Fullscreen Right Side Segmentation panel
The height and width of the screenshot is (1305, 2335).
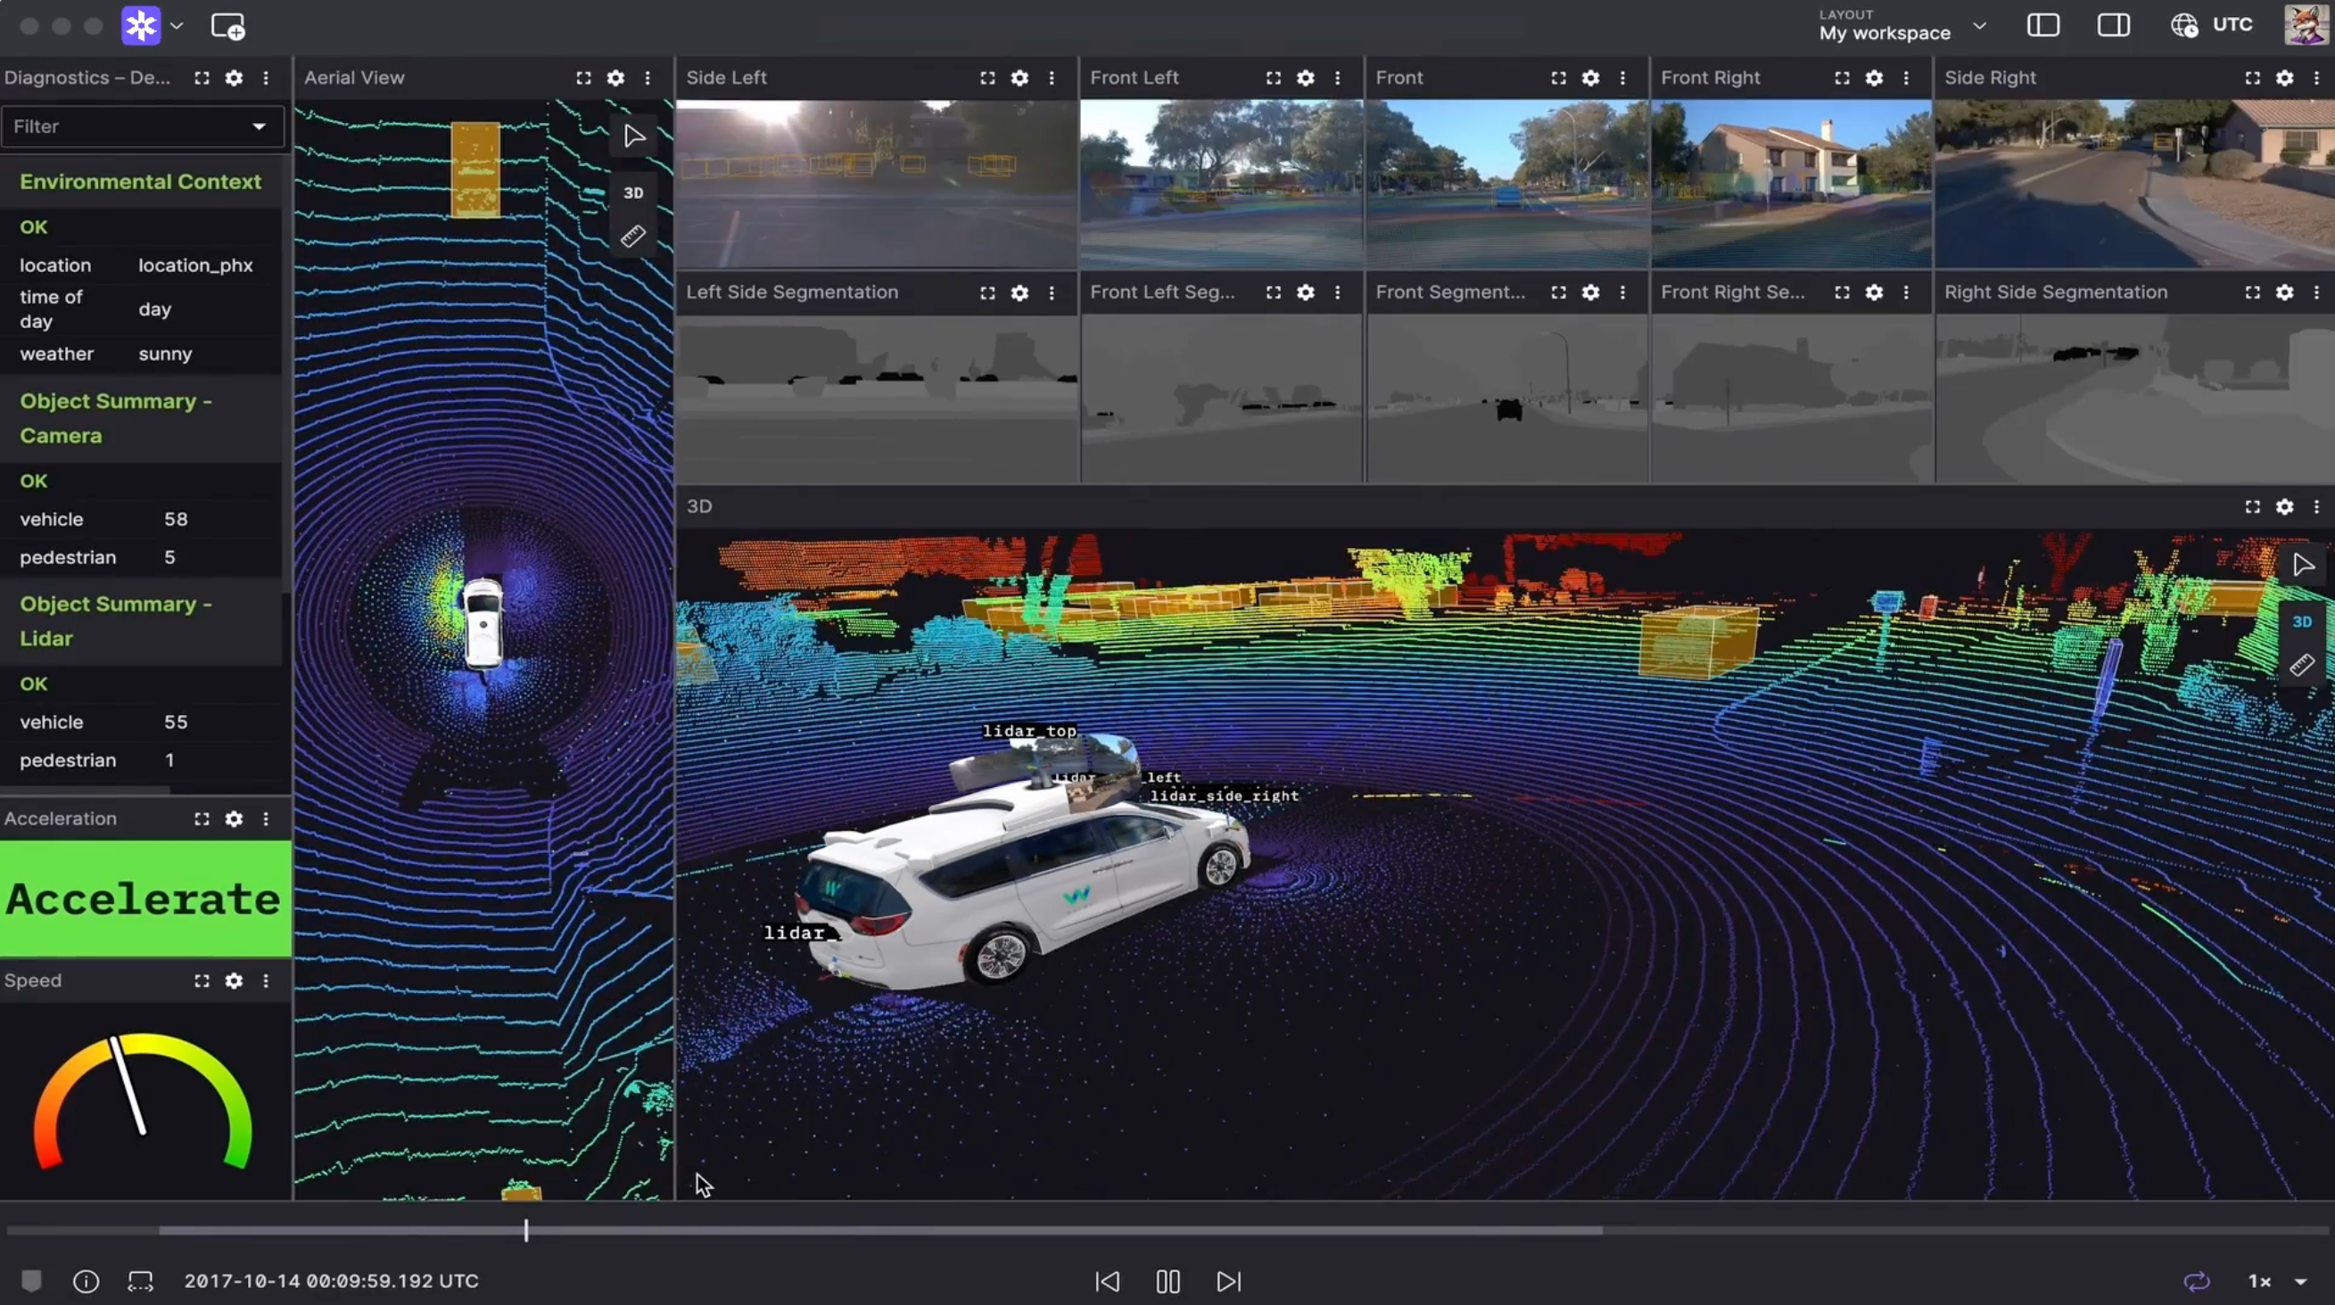(2254, 292)
